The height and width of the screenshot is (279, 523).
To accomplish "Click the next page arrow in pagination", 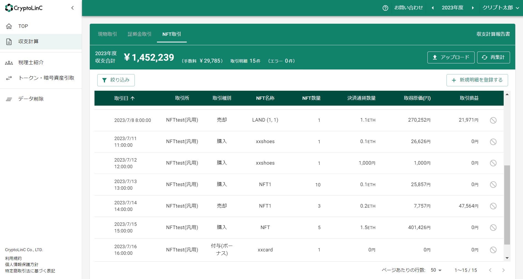I will tap(503, 270).
